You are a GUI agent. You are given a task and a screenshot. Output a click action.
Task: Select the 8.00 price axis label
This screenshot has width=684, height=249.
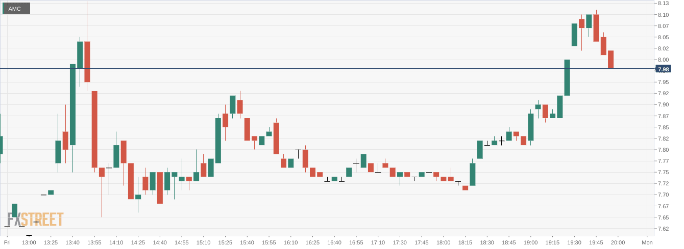tap(663, 60)
